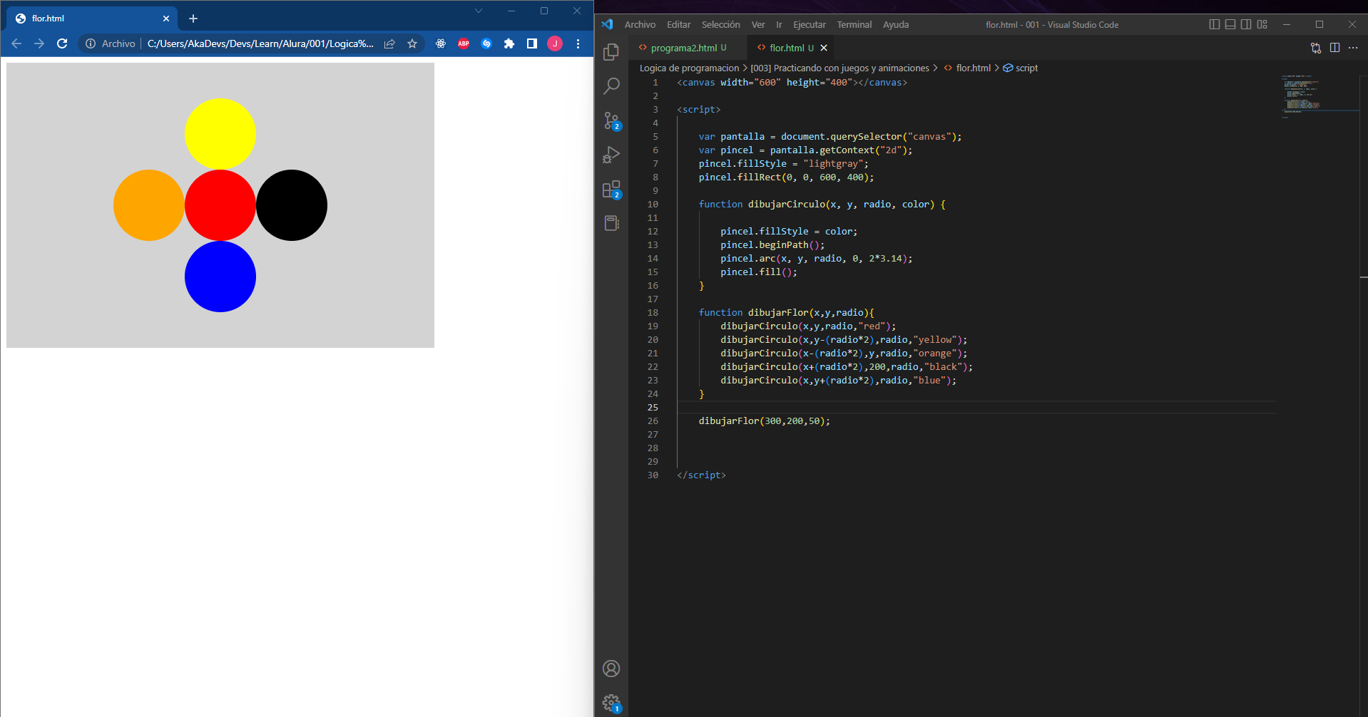Image resolution: width=1368 pixels, height=717 pixels.
Task: Open Chrome Extensions puzzle menu
Action: click(509, 43)
